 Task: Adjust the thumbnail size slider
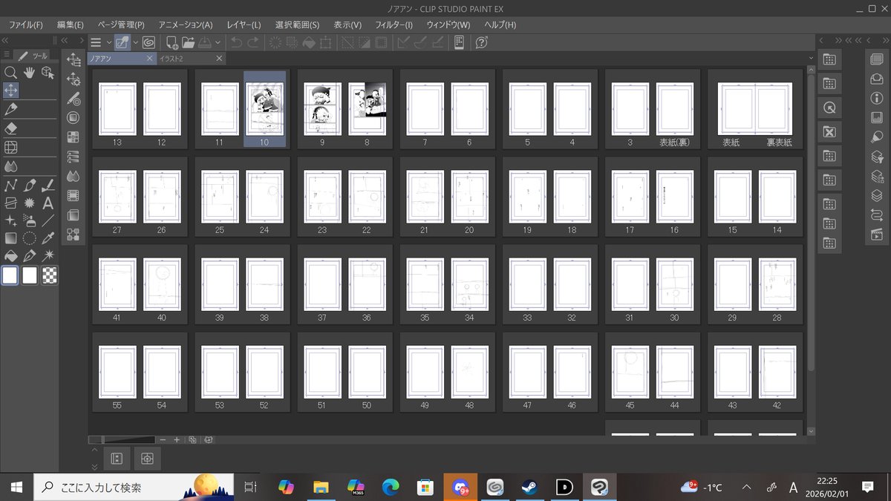click(122, 439)
